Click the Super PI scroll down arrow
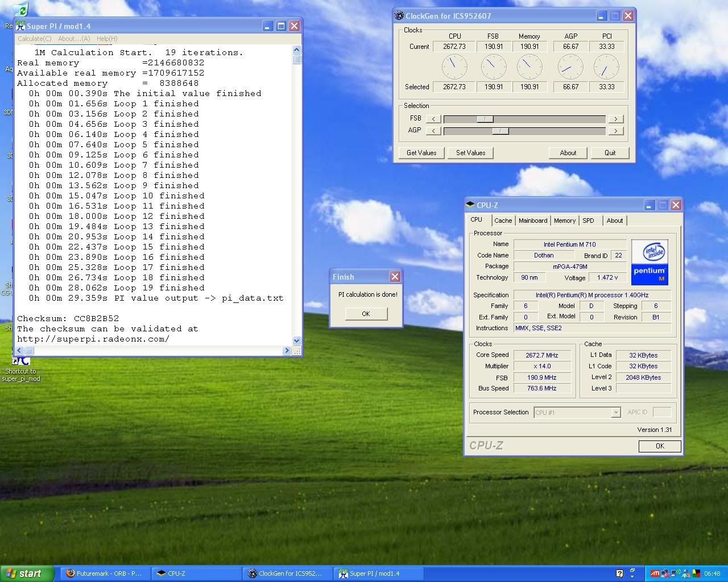 [x=296, y=340]
